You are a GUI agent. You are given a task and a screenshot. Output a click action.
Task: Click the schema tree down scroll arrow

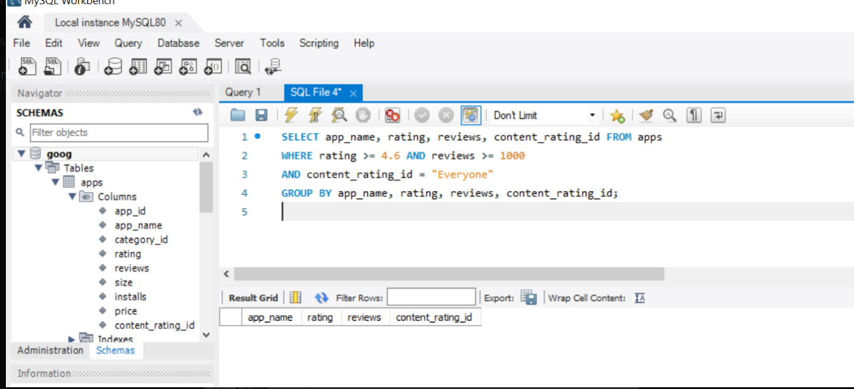tap(206, 334)
